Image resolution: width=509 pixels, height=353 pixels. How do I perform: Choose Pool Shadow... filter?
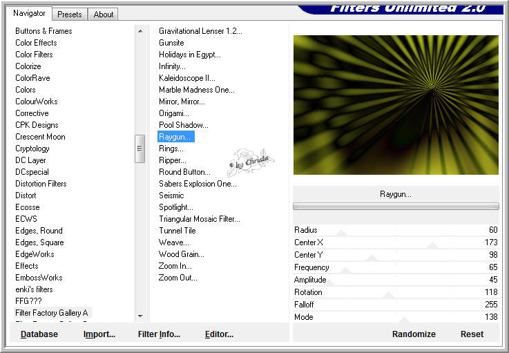click(x=184, y=125)
